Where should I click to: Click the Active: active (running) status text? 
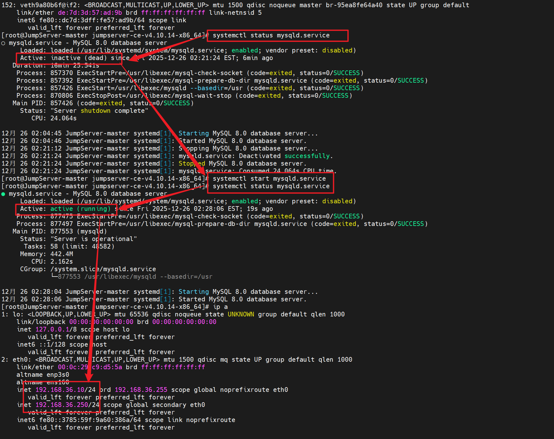[x=65, y=209]
